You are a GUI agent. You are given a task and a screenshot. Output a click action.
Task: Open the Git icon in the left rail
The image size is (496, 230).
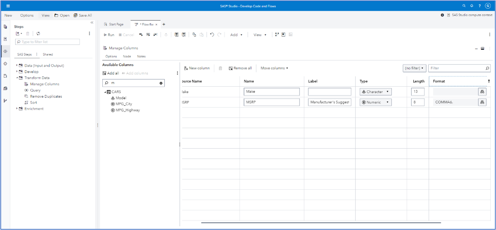5,100
